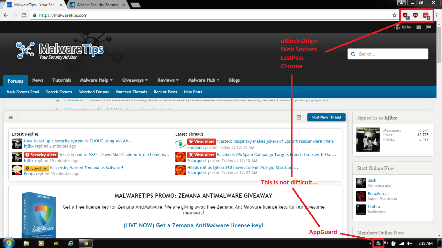Screen dimensions: 442x248
Task: Open the volume speaker tray icon
Action: [x=409, y=243]
